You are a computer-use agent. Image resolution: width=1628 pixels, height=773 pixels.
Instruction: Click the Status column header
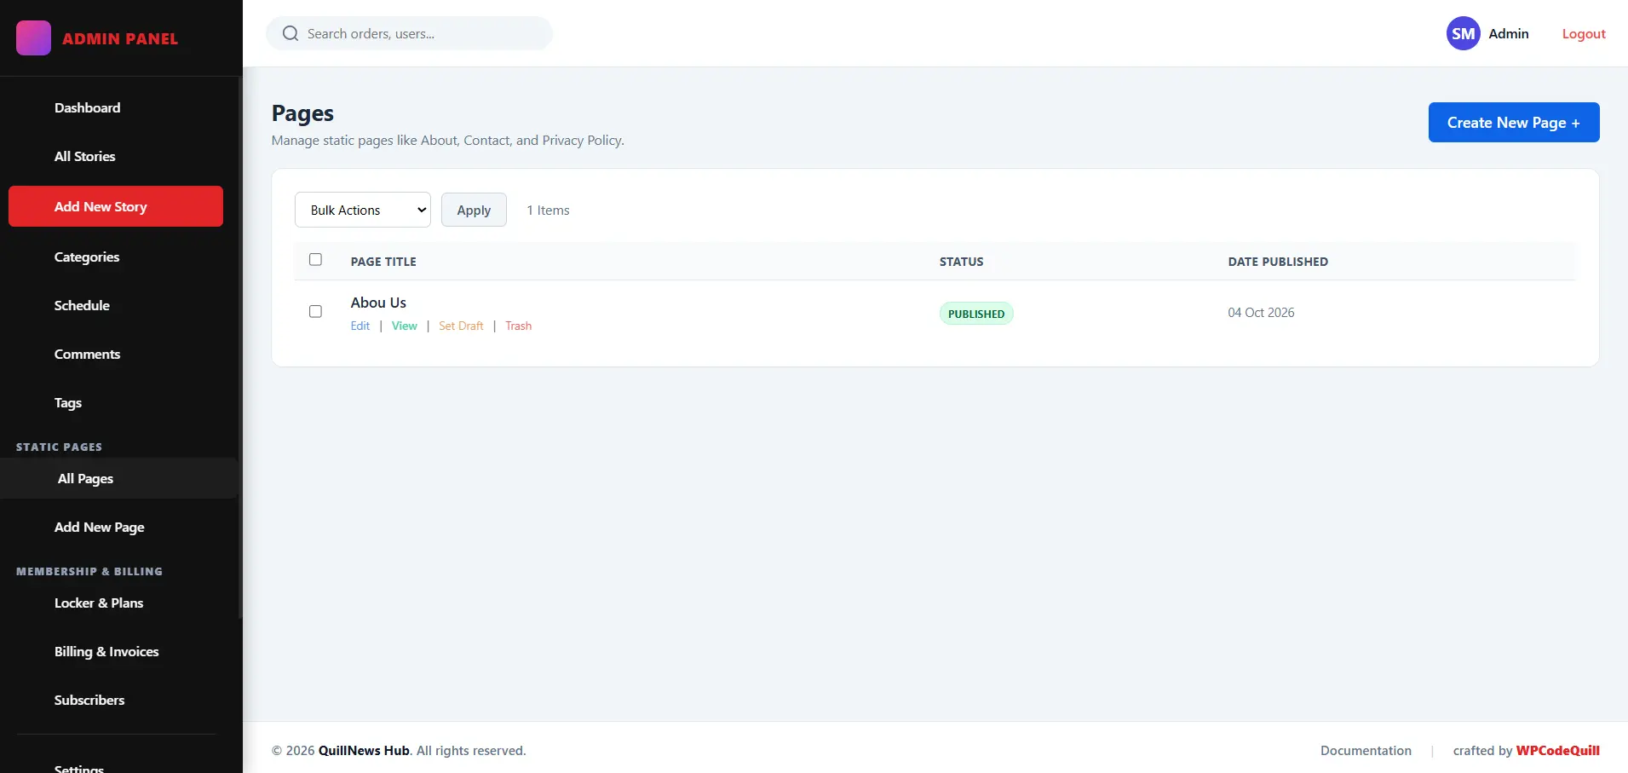[961, 262]
